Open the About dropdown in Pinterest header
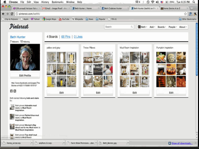 pyautogui.click(x=183, y=27)
